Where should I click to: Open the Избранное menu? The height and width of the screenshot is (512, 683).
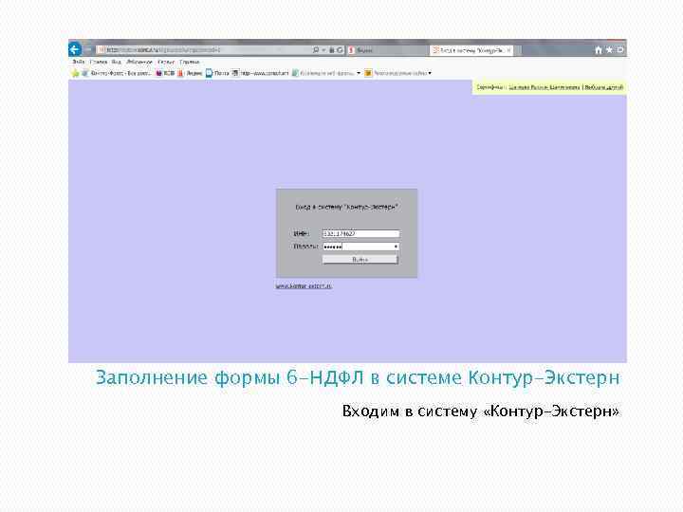139,62
